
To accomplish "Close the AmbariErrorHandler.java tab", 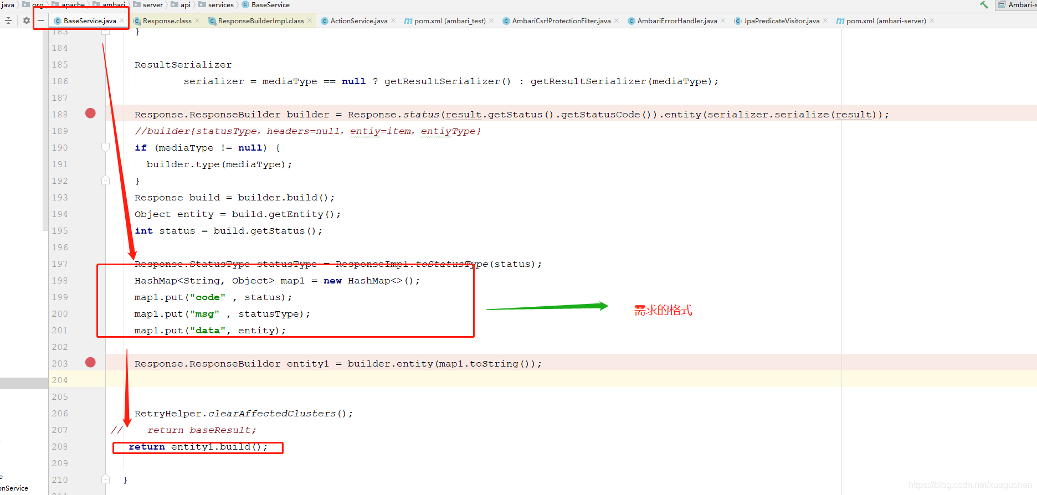I will [723, 21].
